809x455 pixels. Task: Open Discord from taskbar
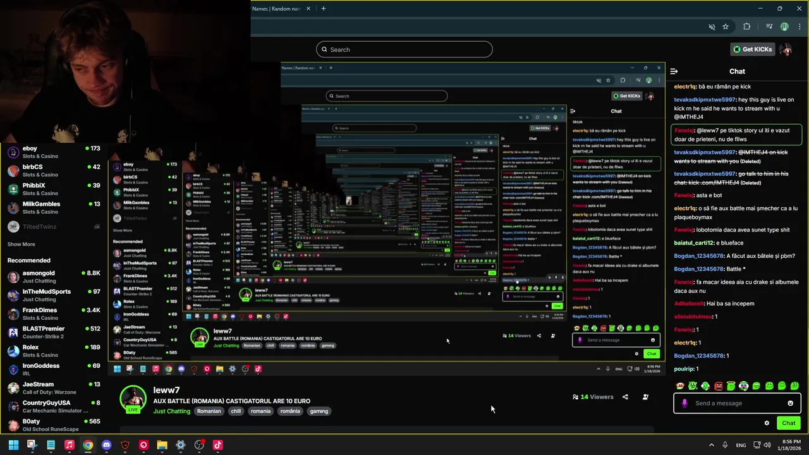[x=106, y=445]
